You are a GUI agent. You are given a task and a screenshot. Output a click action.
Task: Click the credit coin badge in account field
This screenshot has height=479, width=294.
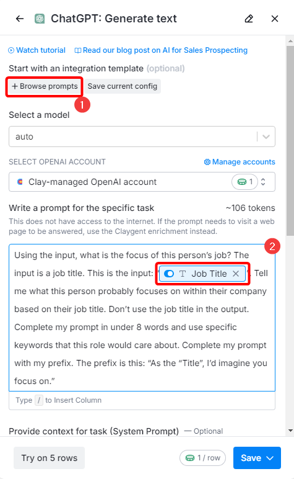(x=244, y=182)
